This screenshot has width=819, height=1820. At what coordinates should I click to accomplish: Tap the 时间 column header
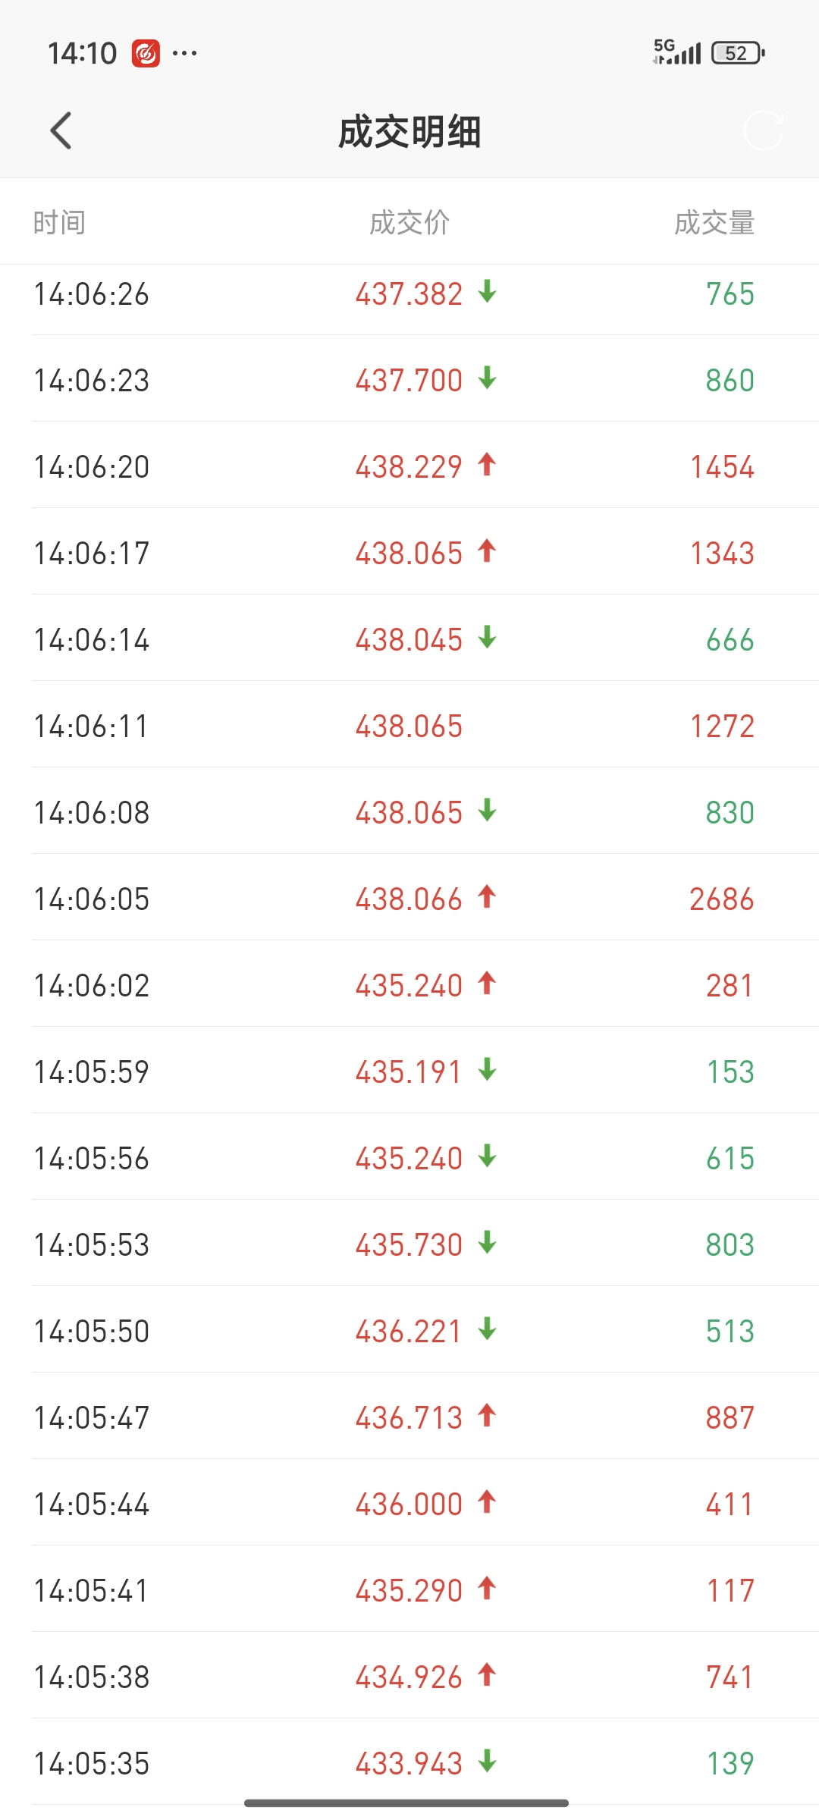[59, 223]
